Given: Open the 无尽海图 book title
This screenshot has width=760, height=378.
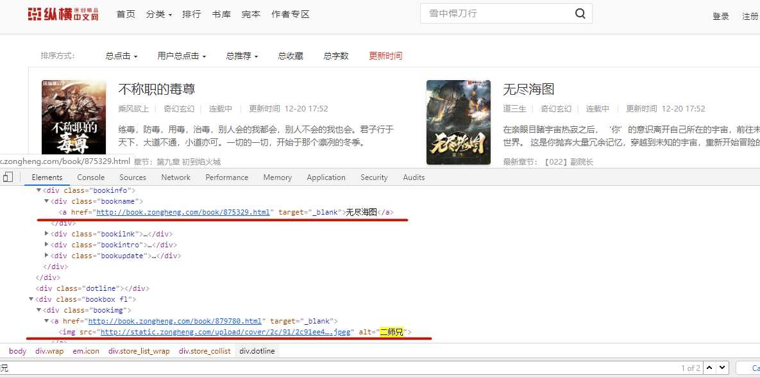Looking at the screenshot, I should (528, 89).
